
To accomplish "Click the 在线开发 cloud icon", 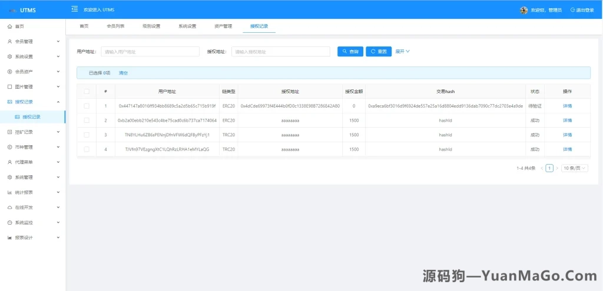I will 10,208.
